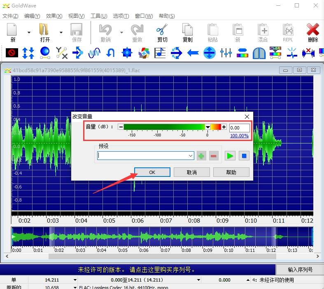Click the red X 删除 icon
The image size is (324, 289).
point(313,30)
